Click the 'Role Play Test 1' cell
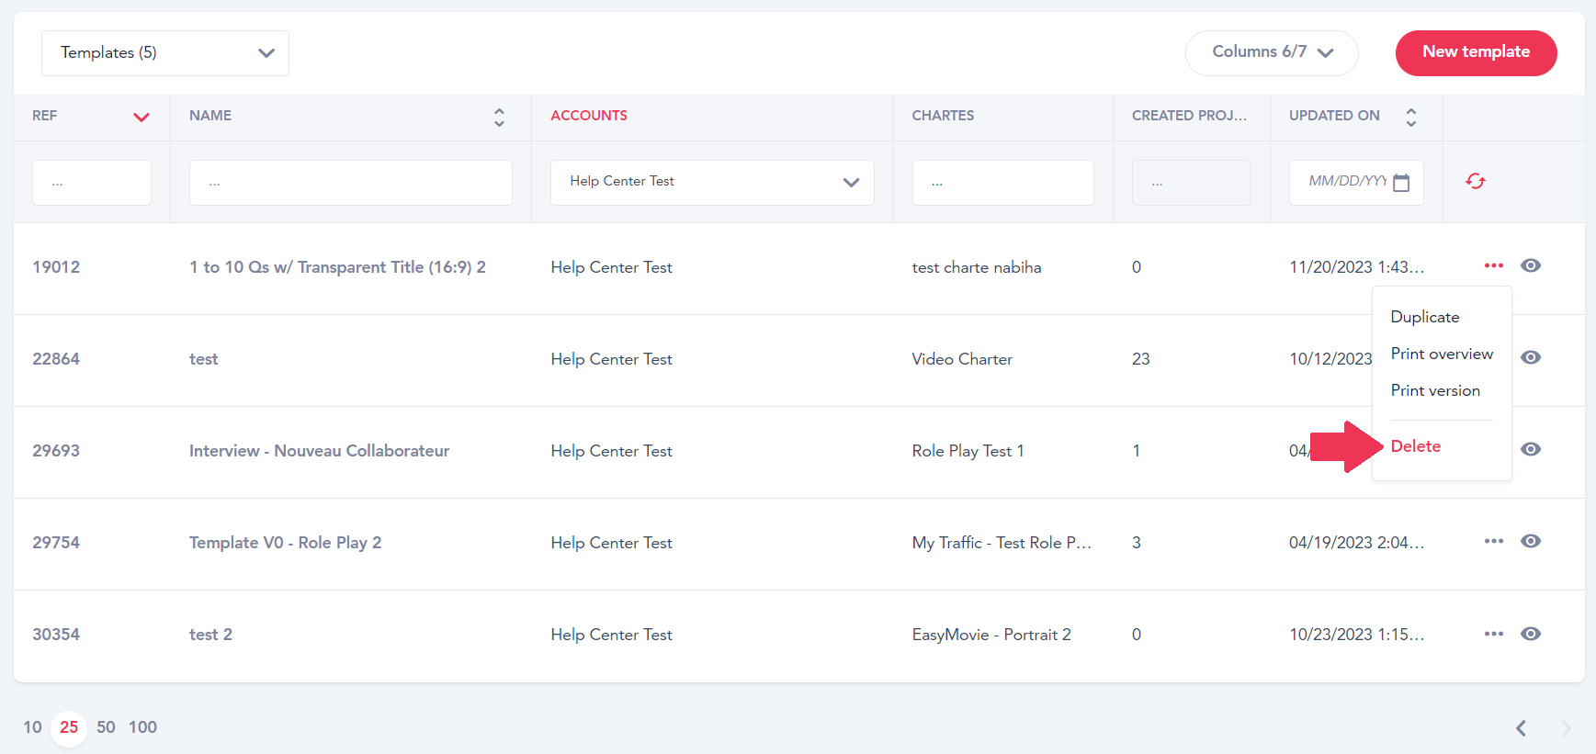This screenshot has width=1596, height=754. tap(968, 451)
